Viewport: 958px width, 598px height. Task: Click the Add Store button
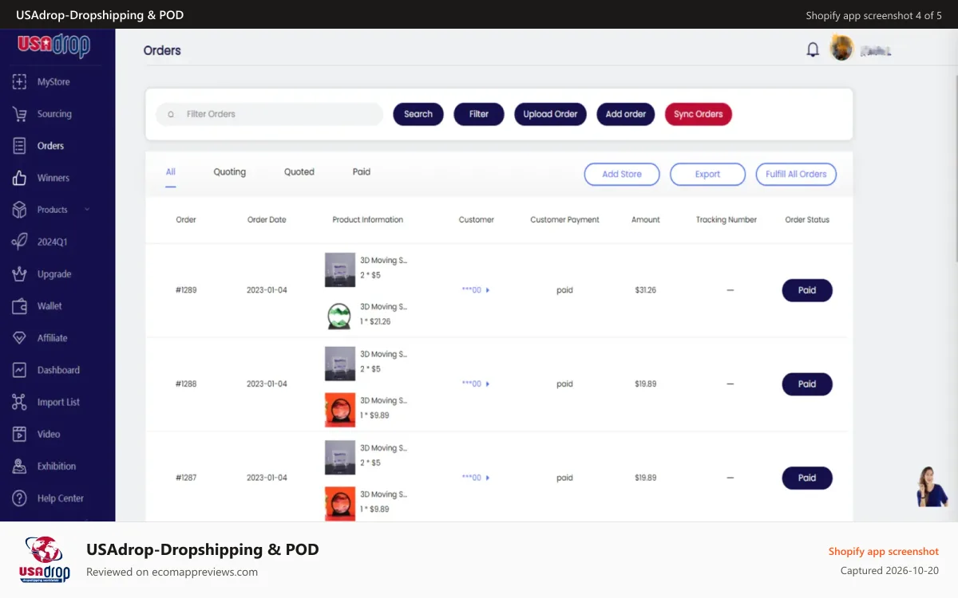[622, 174]
